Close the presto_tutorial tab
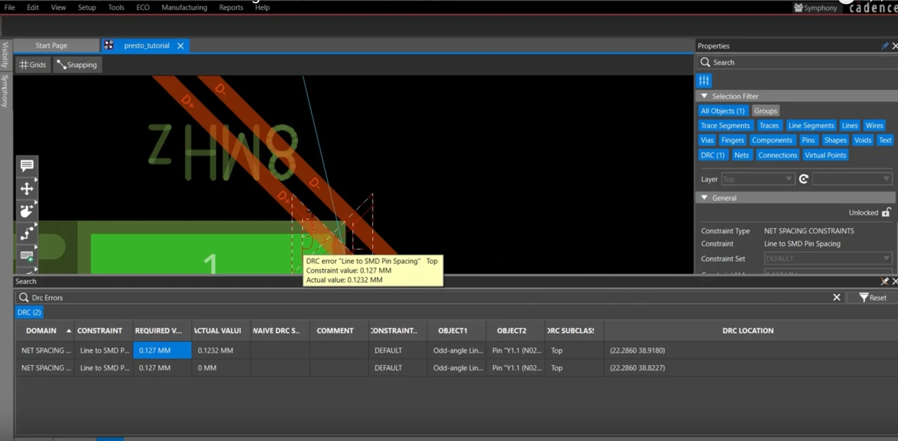 pyautogui.click(x=180, y=46)
